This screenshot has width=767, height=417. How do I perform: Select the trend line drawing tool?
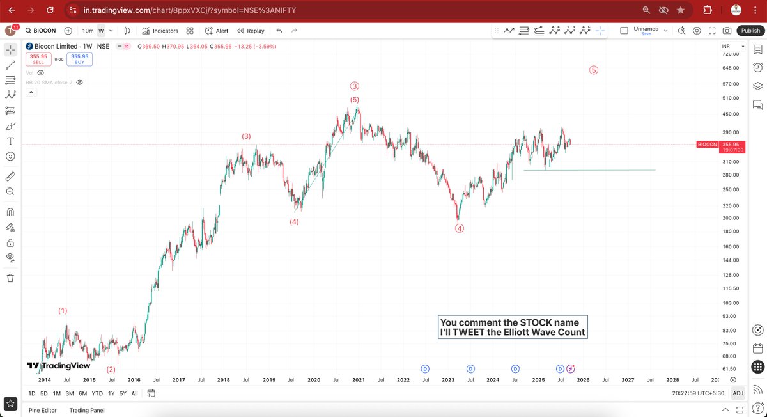(x=10, y=65)
